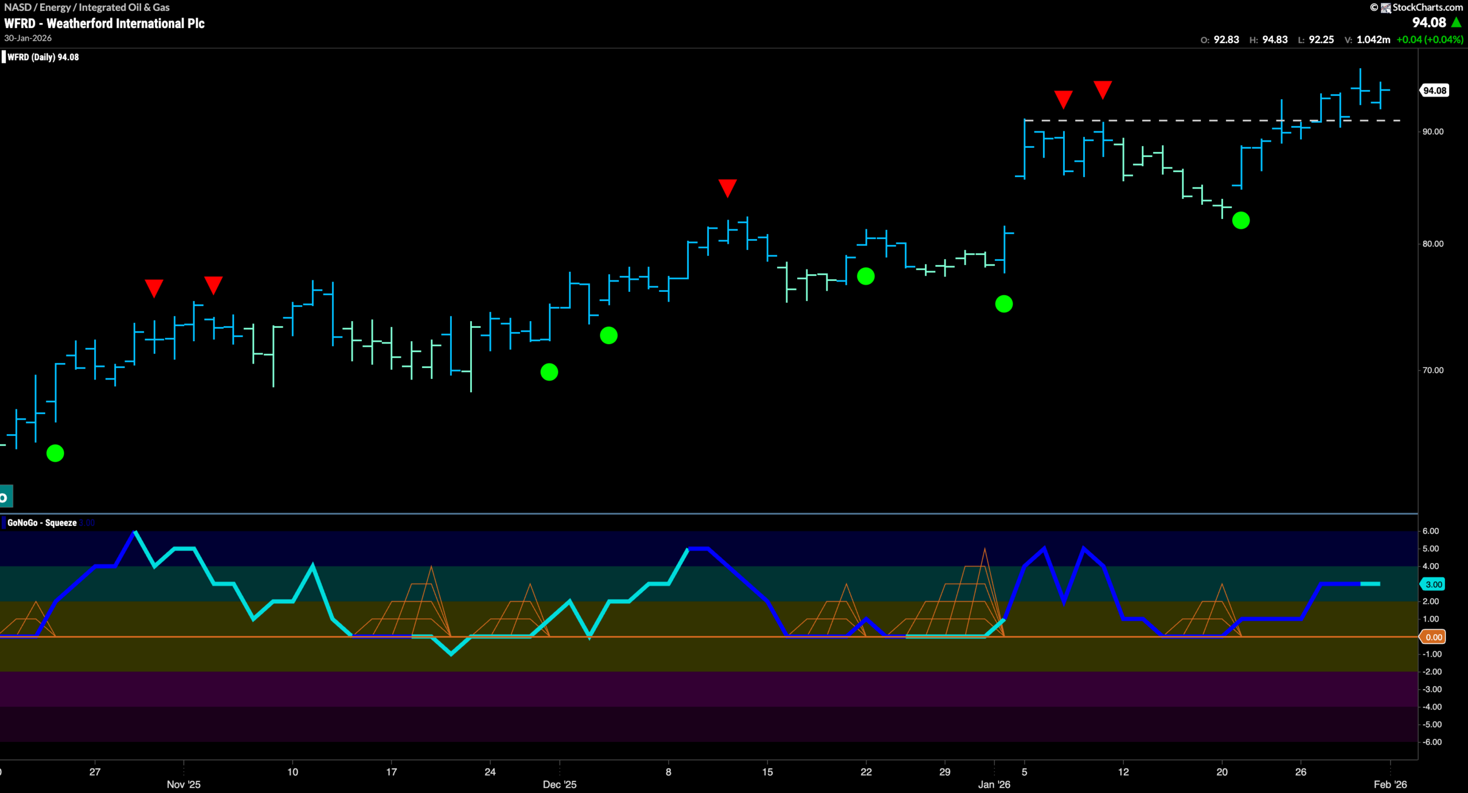This screenshot has height=793, width=1468.
Task: Click the Jan '26 date axis label
Action: tap(994, 784)
